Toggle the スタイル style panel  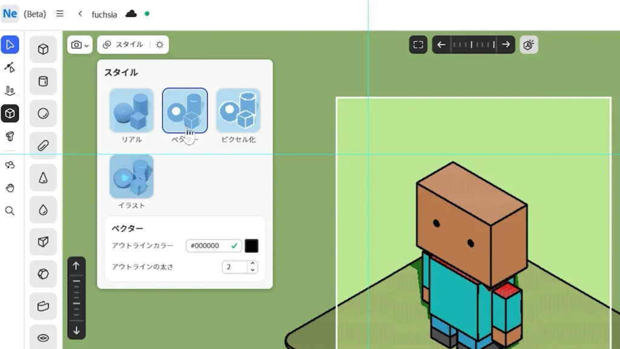tap(123, 45)
